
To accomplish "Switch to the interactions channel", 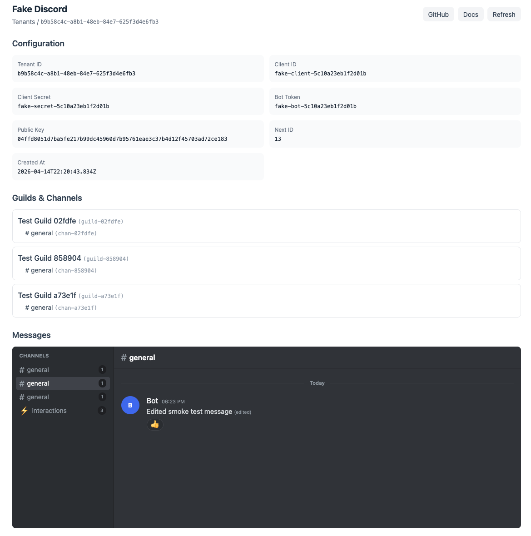I will coord(49,411).
